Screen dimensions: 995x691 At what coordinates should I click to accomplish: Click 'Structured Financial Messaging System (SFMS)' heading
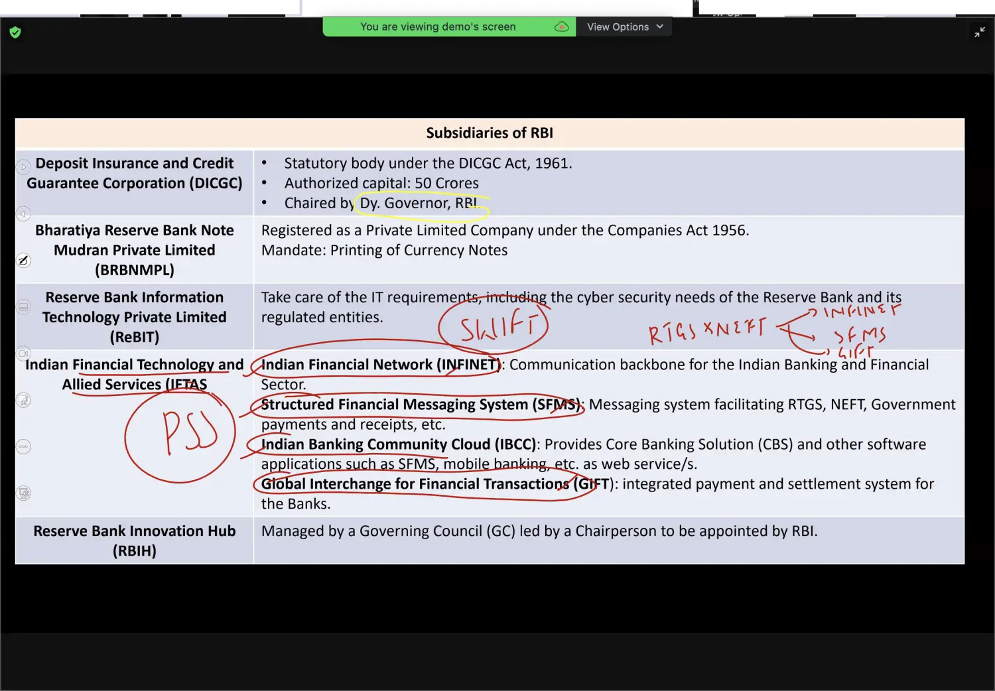421,405
